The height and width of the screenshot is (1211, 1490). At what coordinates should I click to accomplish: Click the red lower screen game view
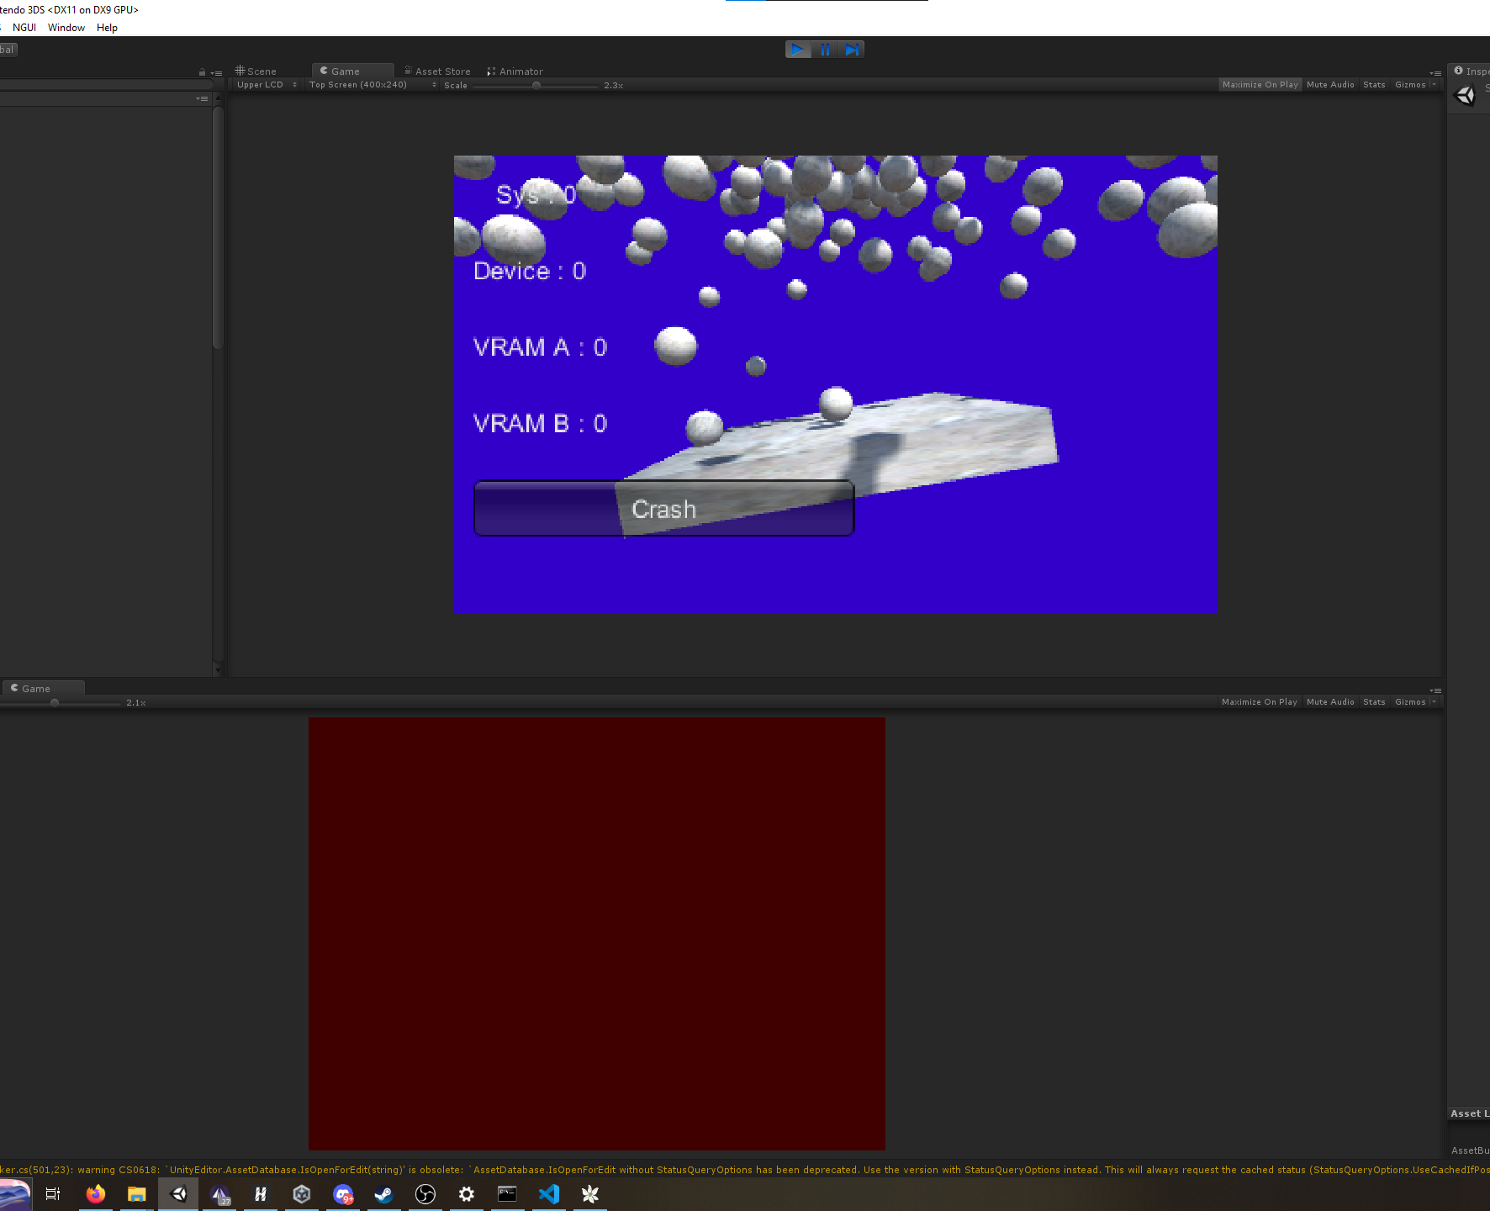(x=597, y=933)
